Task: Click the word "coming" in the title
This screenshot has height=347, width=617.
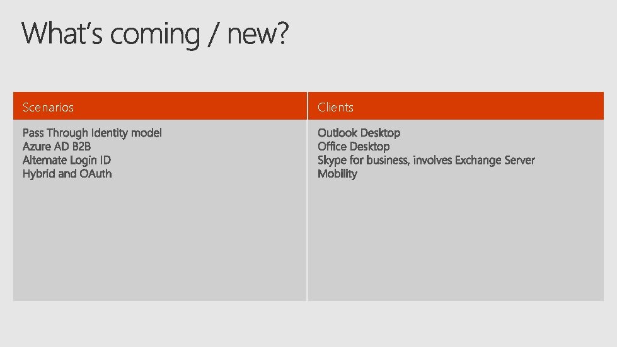Action: coord(156,35)
